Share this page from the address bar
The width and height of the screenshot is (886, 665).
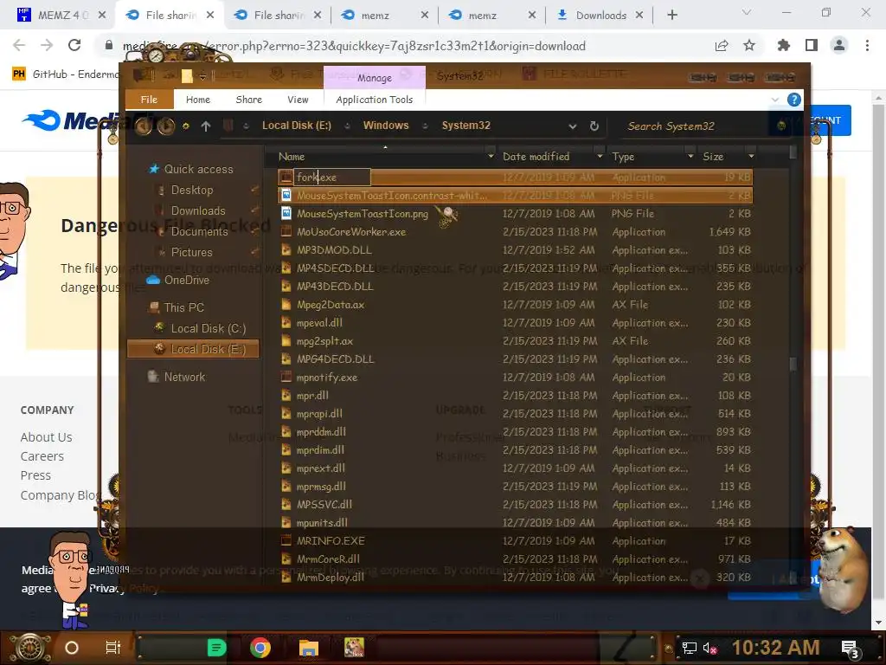(x=722, y=46)
